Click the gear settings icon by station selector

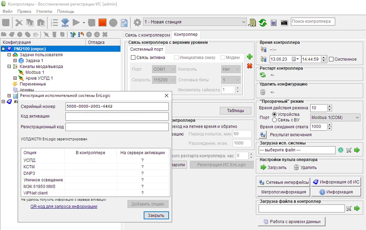(x=137, y=22)
